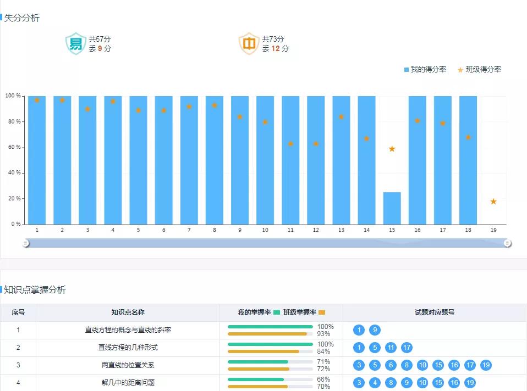Viewport: 527px width, 391px height.
Task: Click the short bar for question 15
Action: [392, 208]
